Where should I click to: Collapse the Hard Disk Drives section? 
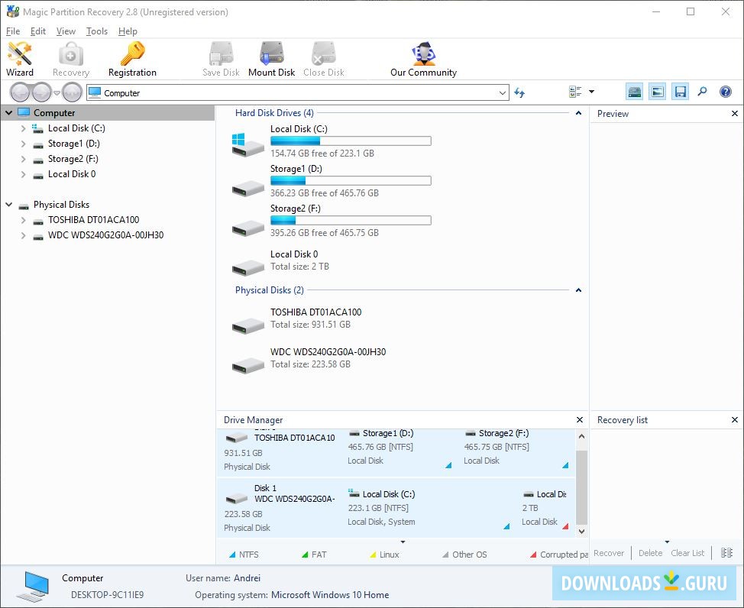click(x=578, y=112)
